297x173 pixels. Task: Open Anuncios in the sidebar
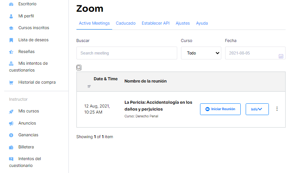[27, 123]
